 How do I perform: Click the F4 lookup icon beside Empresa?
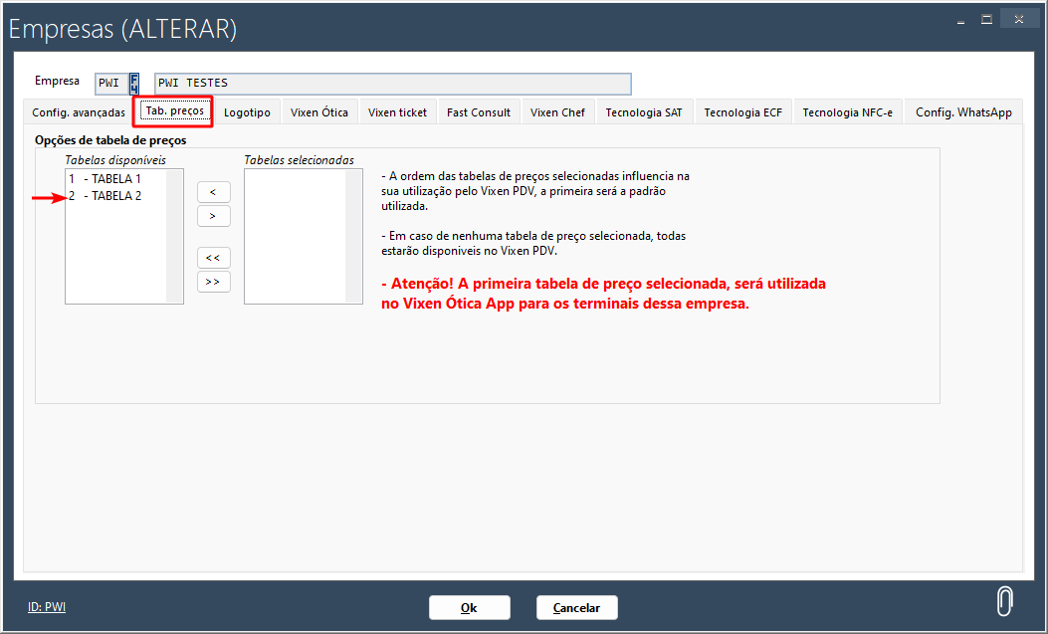pyautogui.click(x=134, y=84)
